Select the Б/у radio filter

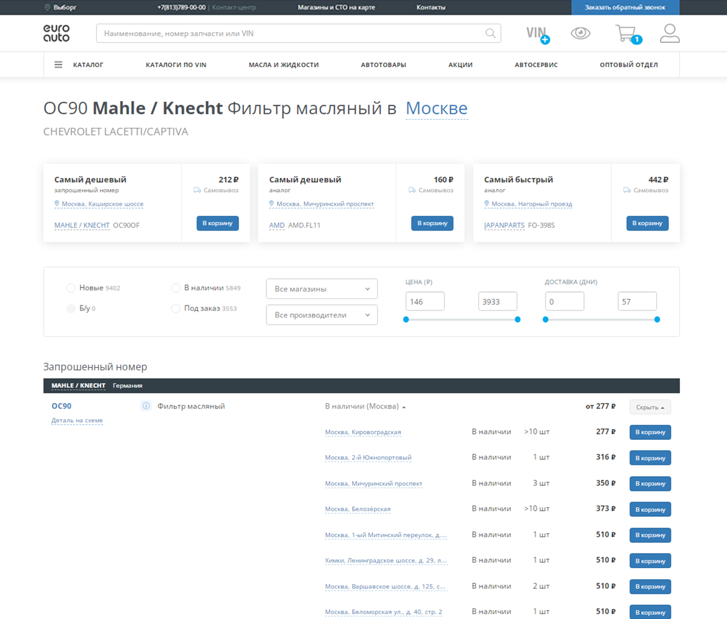coord(71,309)
